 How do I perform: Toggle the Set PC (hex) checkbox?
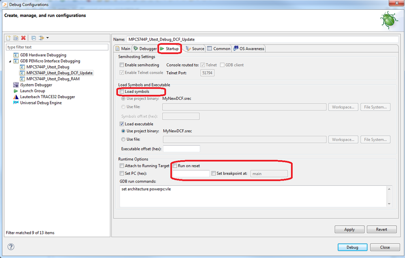coord(122,174)
